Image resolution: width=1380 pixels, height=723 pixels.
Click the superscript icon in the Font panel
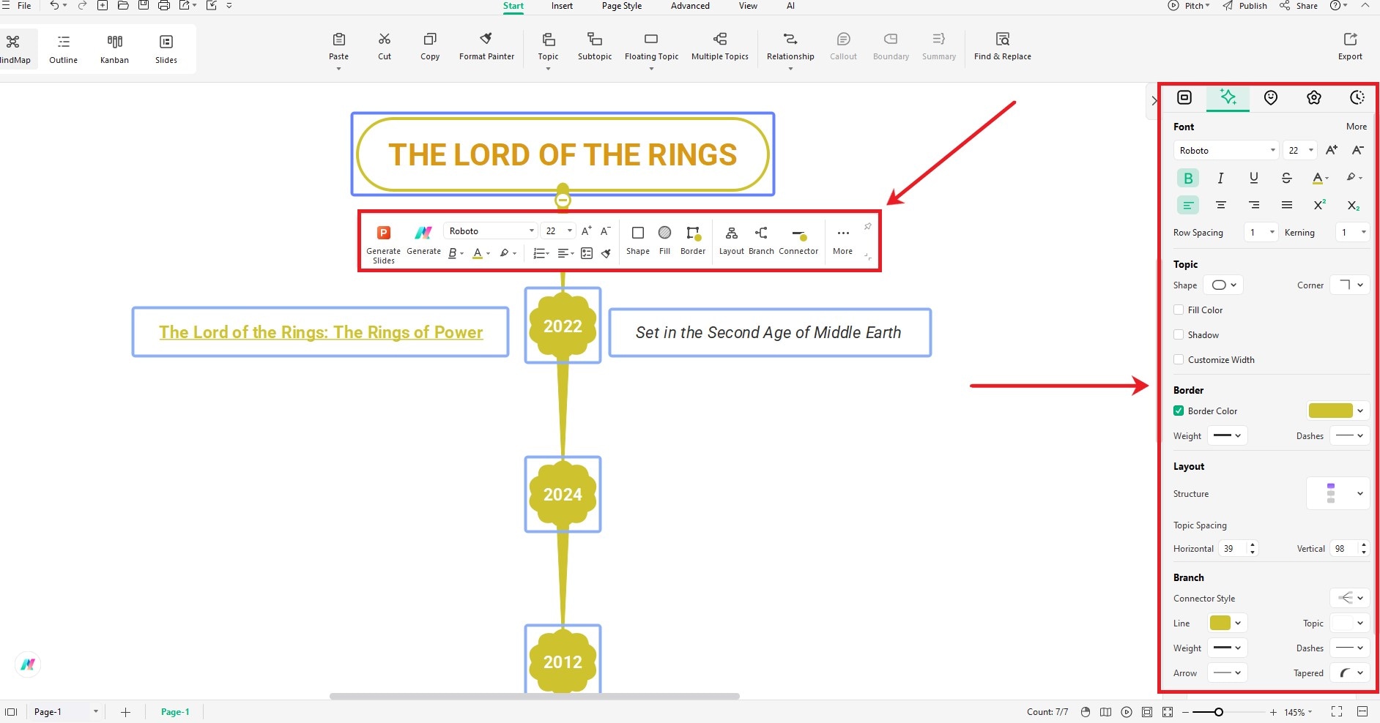[1319, 205]
